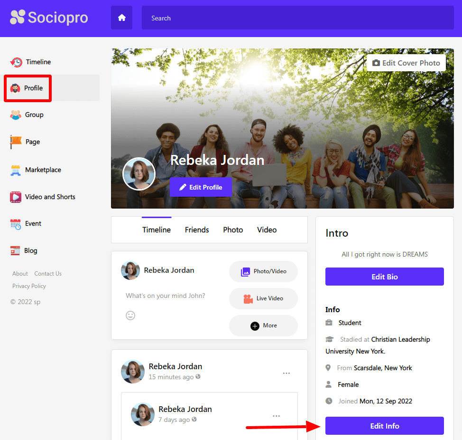The image size is (462, 440).
Task: Open options on the shared 7-days-ago post
Action: click(277, 416)
